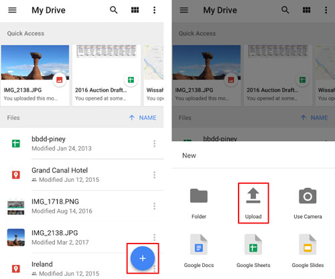The width and height of the screenshot is (335, 279).
Task: Tap search icon in left screen
Action: click(113, 10)
